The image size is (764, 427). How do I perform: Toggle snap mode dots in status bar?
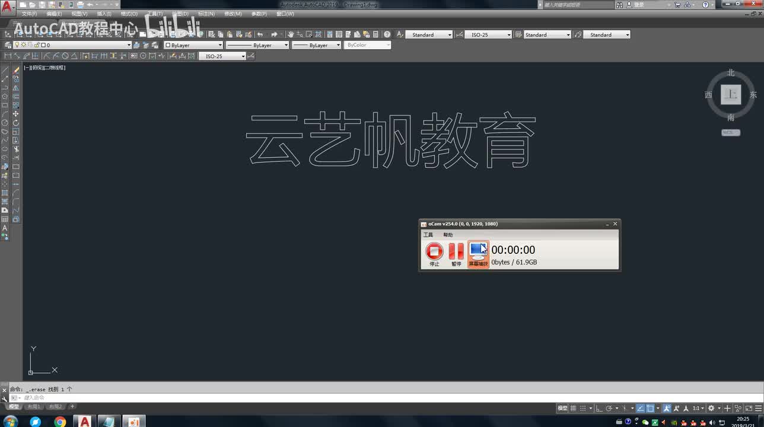coord(582,408)
